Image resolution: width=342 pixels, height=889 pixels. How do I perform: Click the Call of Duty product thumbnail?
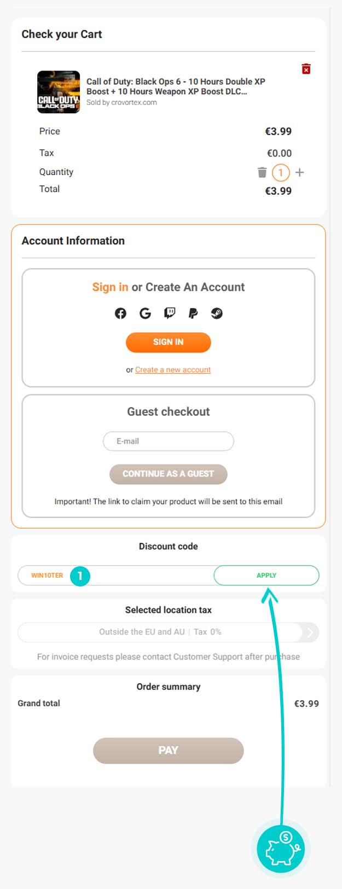pyautogui.click(x=59, y=92)
